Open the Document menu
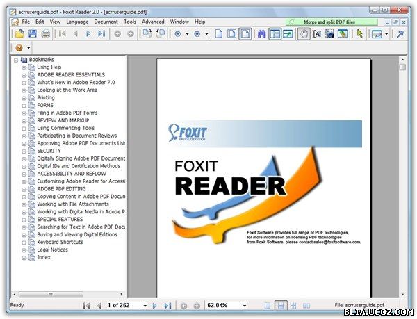Image resolution: width=417 pixels, height=319 pixels. click(106, 22)
